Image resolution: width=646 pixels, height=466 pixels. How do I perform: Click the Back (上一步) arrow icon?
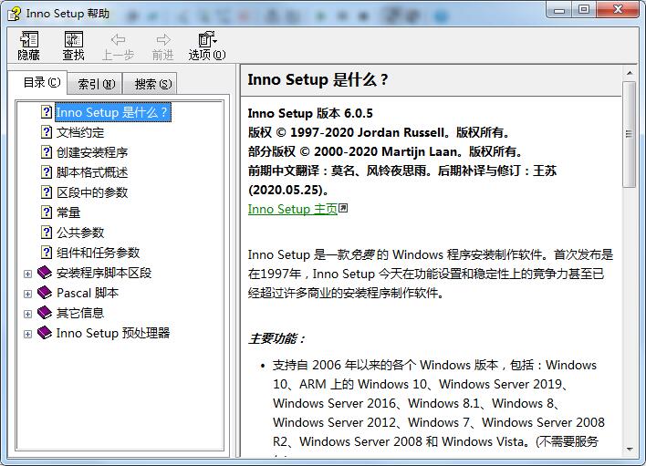pos(119,40)
